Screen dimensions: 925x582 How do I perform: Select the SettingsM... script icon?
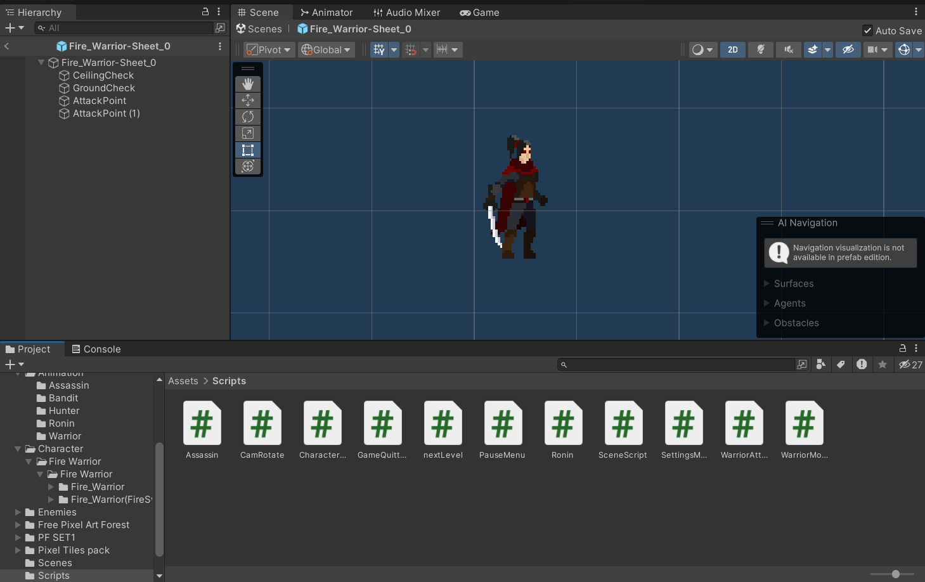pos(684,423)
